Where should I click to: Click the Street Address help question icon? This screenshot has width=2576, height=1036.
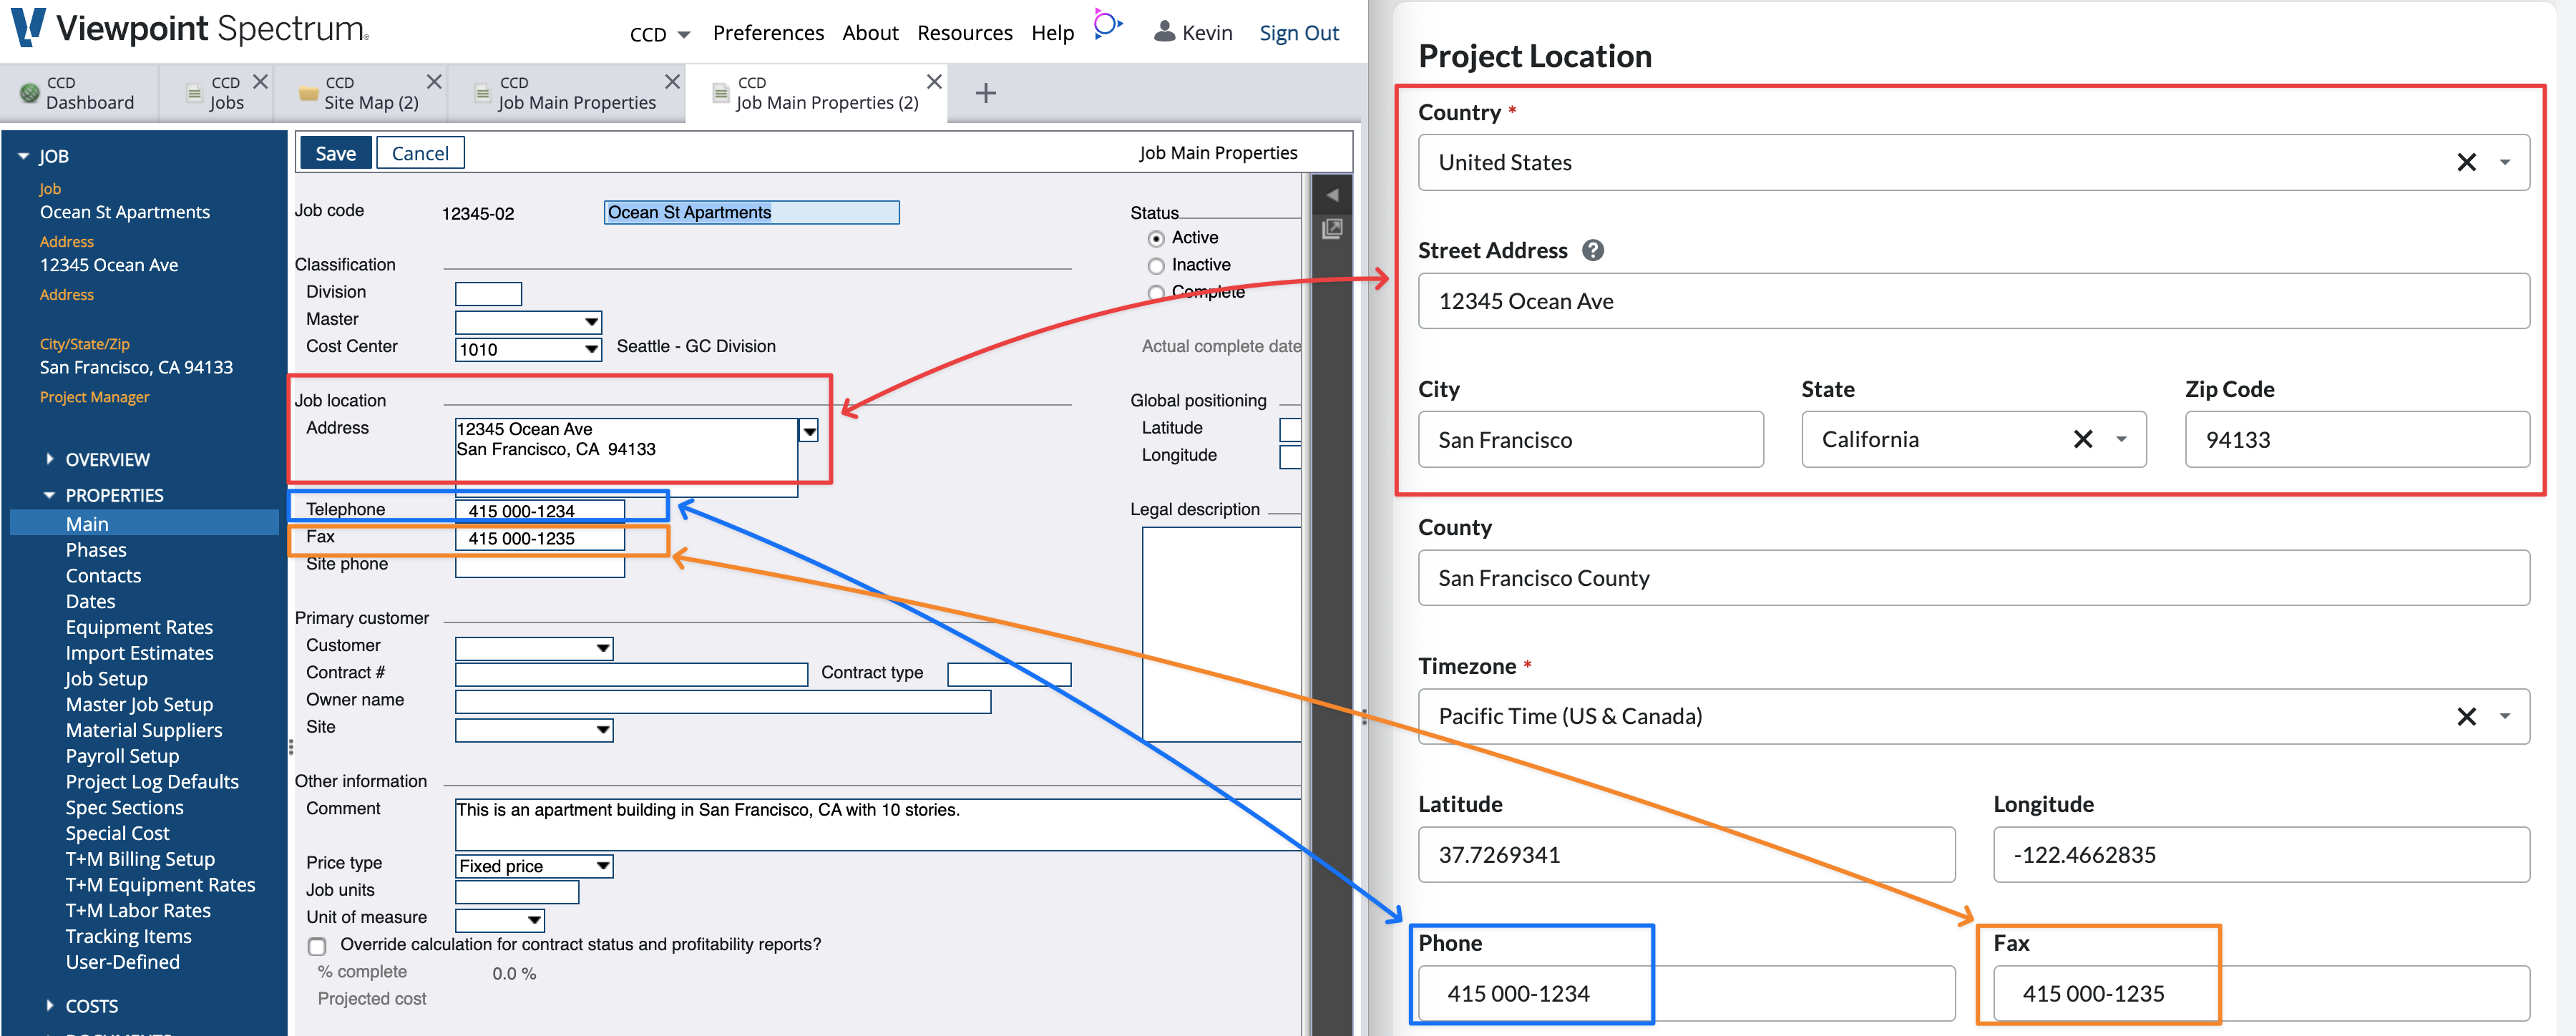tap(1593, 251)
